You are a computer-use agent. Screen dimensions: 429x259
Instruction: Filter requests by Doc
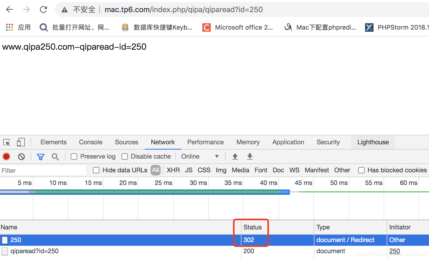(278, 170)
